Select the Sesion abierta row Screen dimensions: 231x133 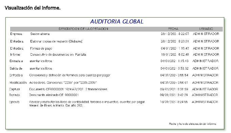(x=115, y=34)
